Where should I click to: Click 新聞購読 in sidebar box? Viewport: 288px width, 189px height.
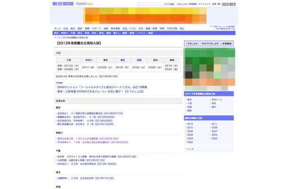pos(227,43)
